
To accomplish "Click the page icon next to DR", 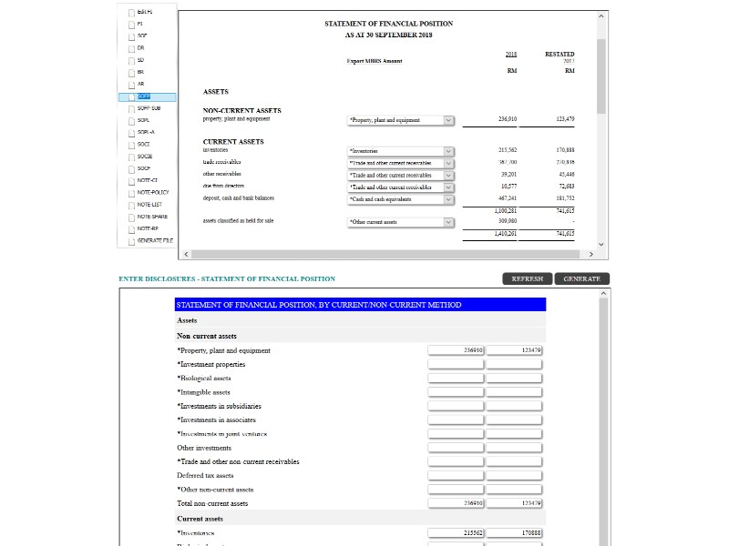I will pos(131,48).
